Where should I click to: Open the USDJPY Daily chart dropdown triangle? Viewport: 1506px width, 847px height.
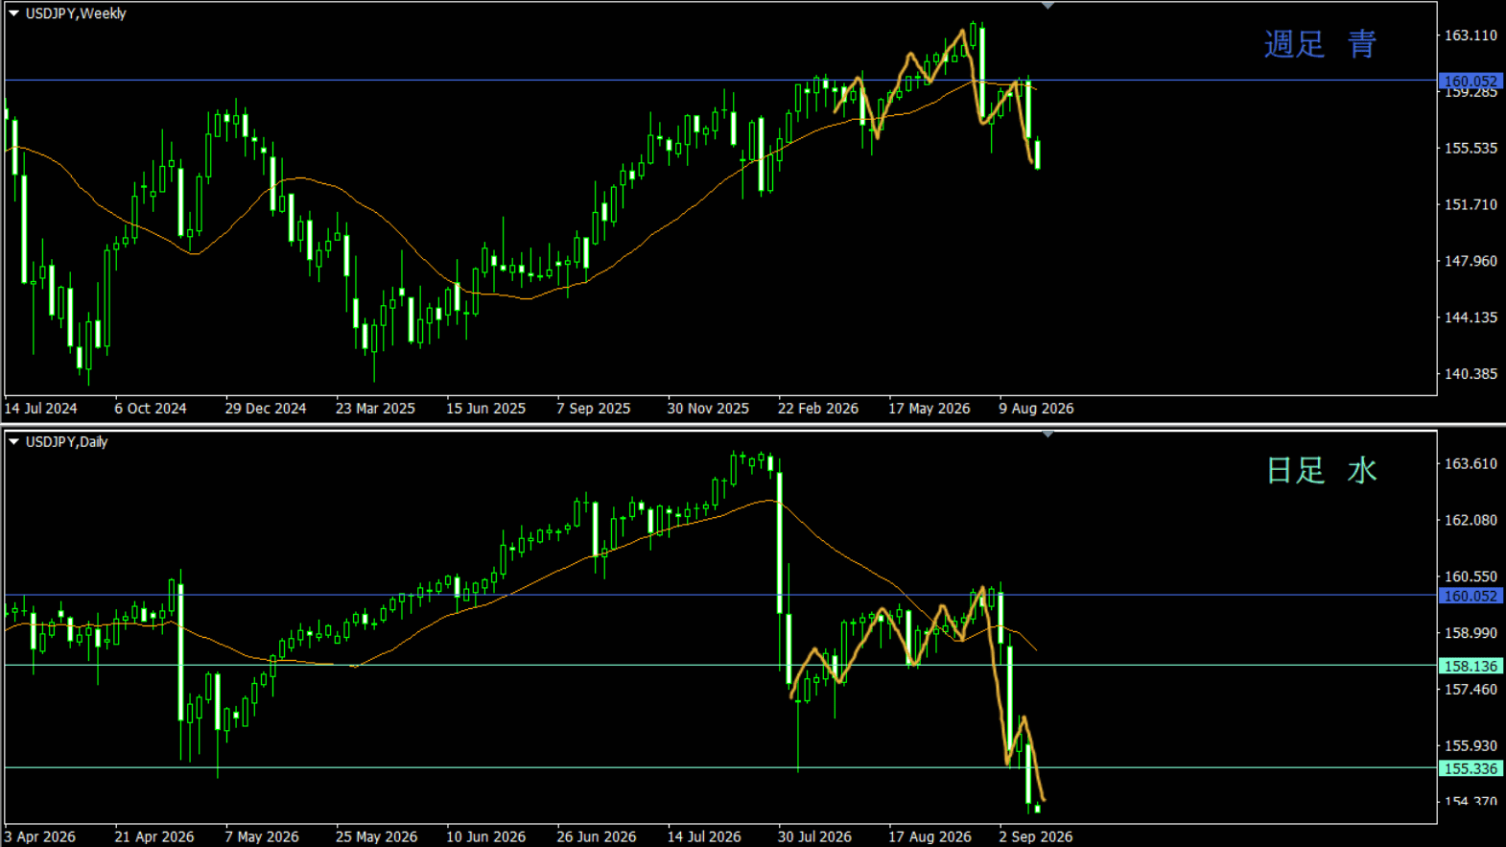(14, 442)
